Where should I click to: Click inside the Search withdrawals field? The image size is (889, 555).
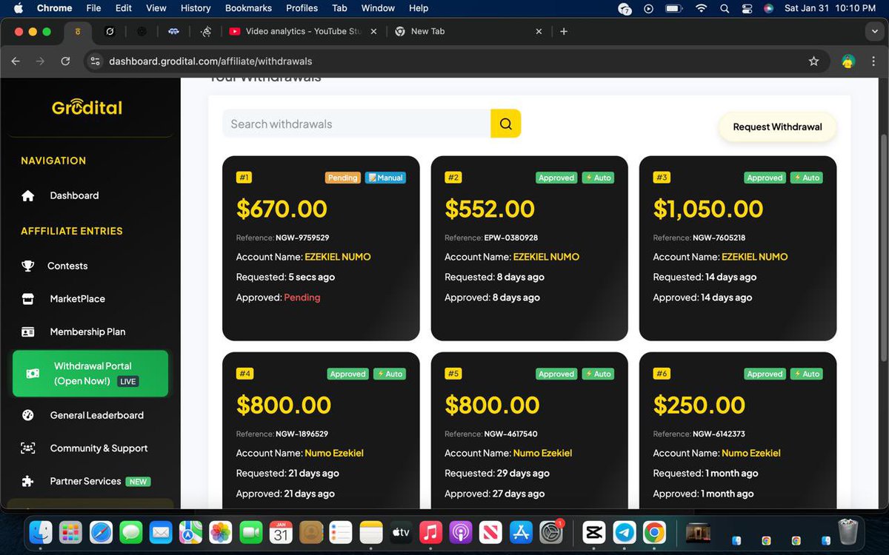point(348,124)
